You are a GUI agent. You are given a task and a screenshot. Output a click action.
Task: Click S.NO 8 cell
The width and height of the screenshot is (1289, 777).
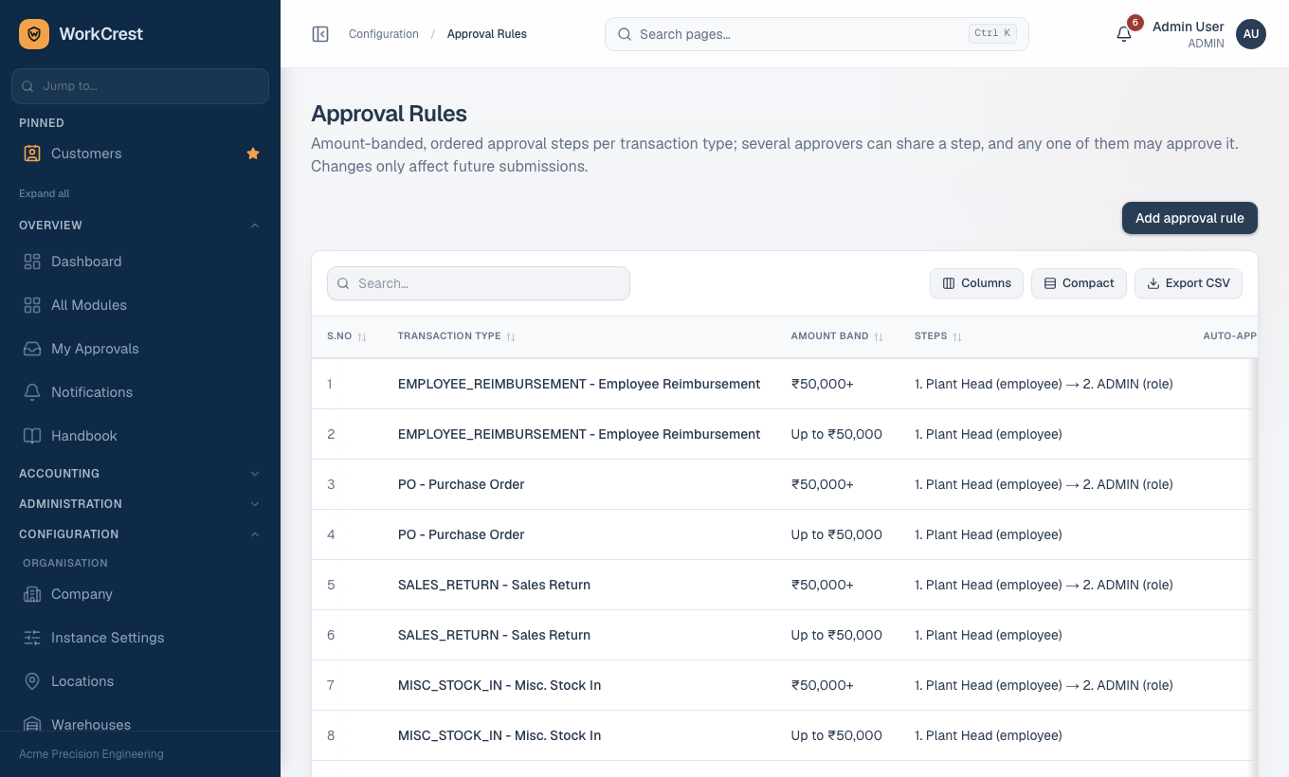pos(331,735)
